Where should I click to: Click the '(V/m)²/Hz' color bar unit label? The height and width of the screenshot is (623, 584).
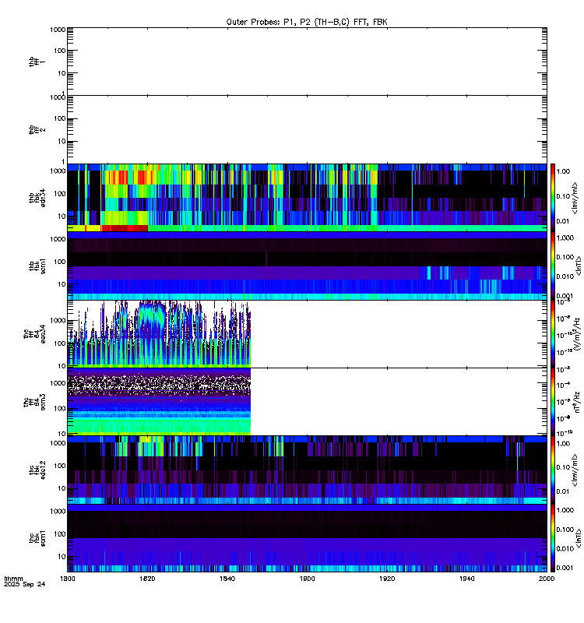pos(576,334)
